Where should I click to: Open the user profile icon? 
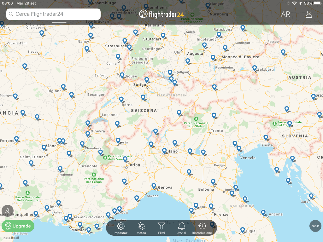click(x=308, y=14)
